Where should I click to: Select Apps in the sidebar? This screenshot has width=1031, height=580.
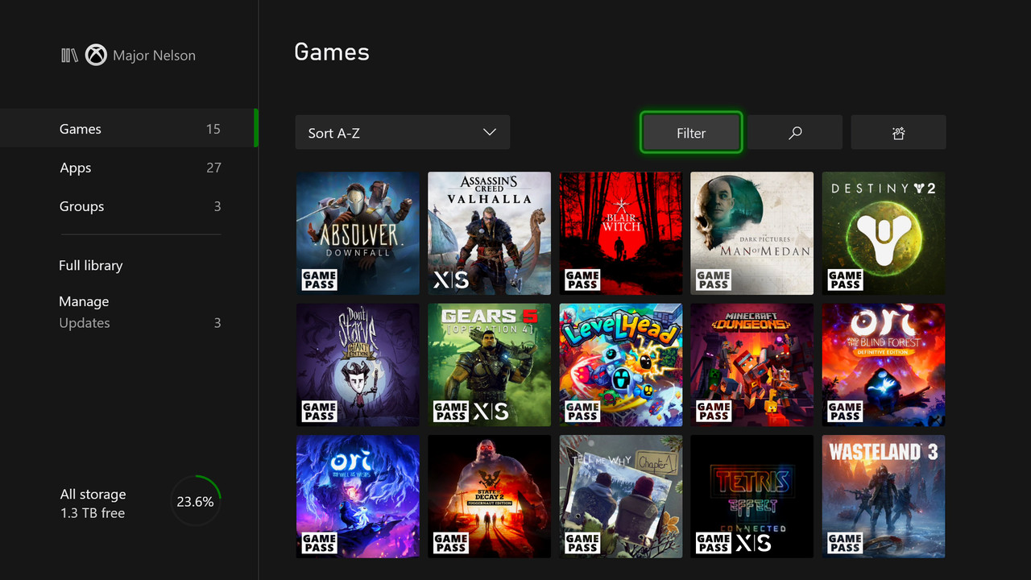tap(129, 168)
